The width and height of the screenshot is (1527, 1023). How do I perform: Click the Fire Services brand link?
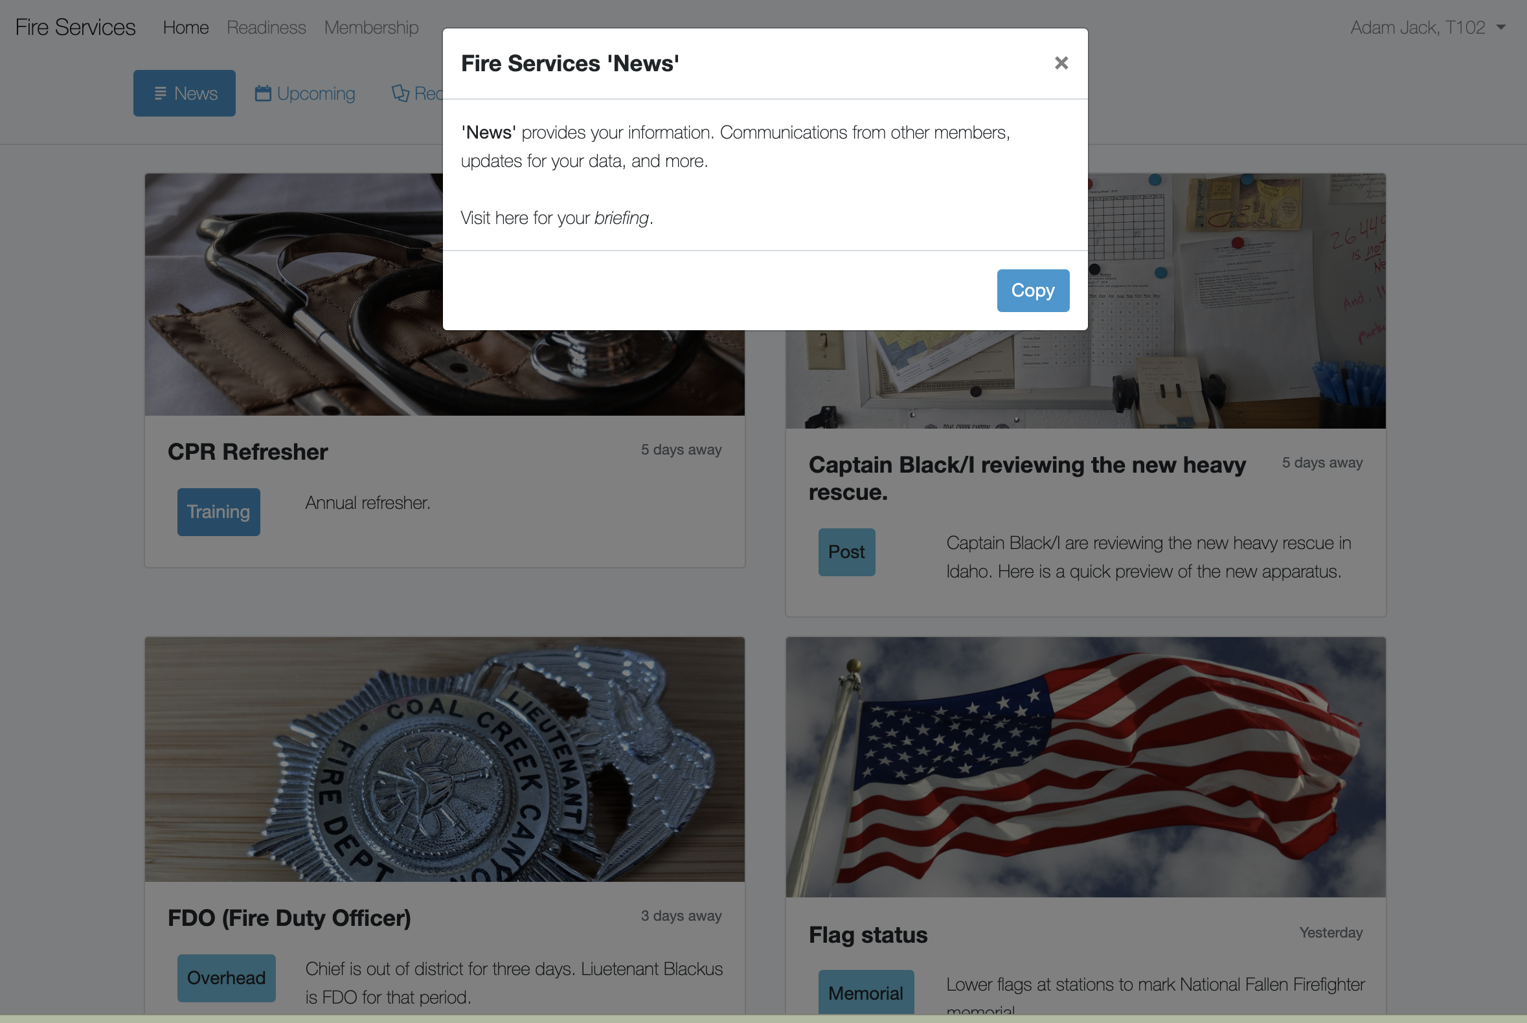point(75,27)
